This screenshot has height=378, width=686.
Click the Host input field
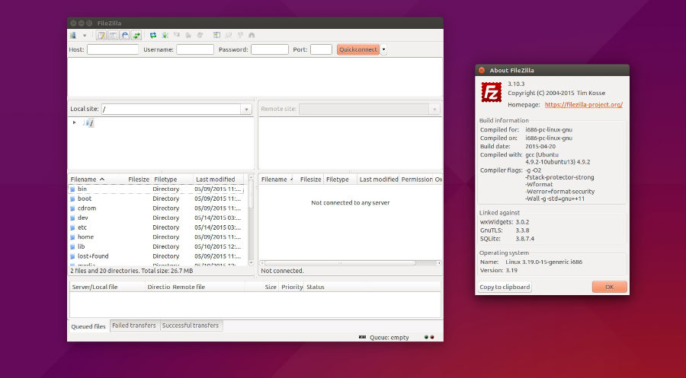[113, 49]
